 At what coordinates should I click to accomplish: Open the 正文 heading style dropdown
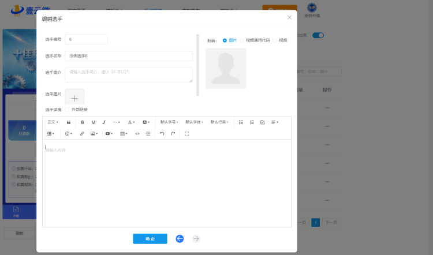(x=53, y=122)
